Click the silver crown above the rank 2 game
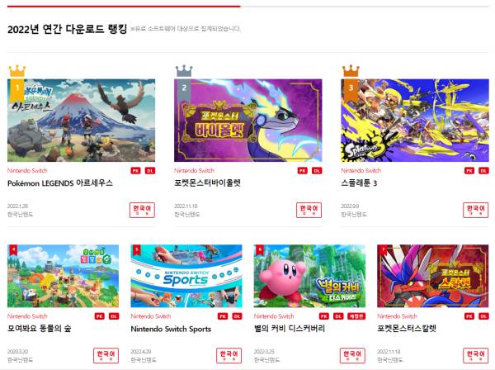The width and height of the screenshot is (495, 370). [184, 71]
